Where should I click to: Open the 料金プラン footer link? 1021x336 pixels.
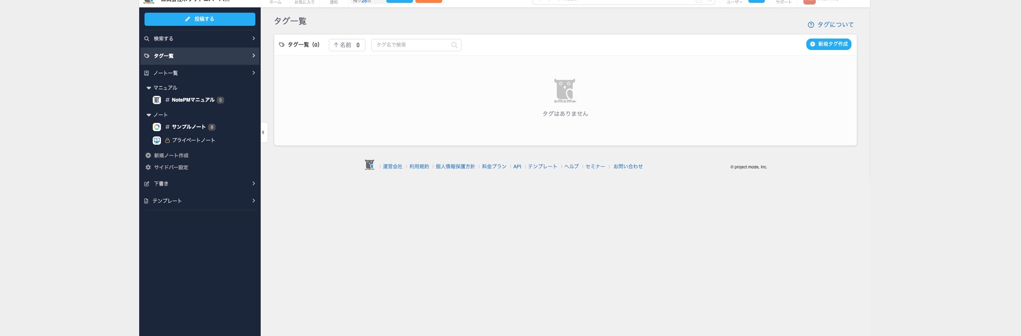494,167
